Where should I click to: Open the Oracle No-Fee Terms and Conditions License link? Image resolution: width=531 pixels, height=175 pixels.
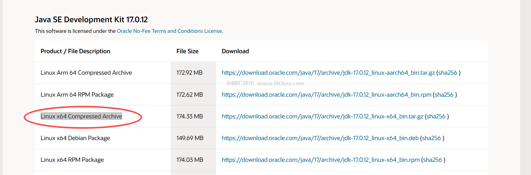click(169, 31)
